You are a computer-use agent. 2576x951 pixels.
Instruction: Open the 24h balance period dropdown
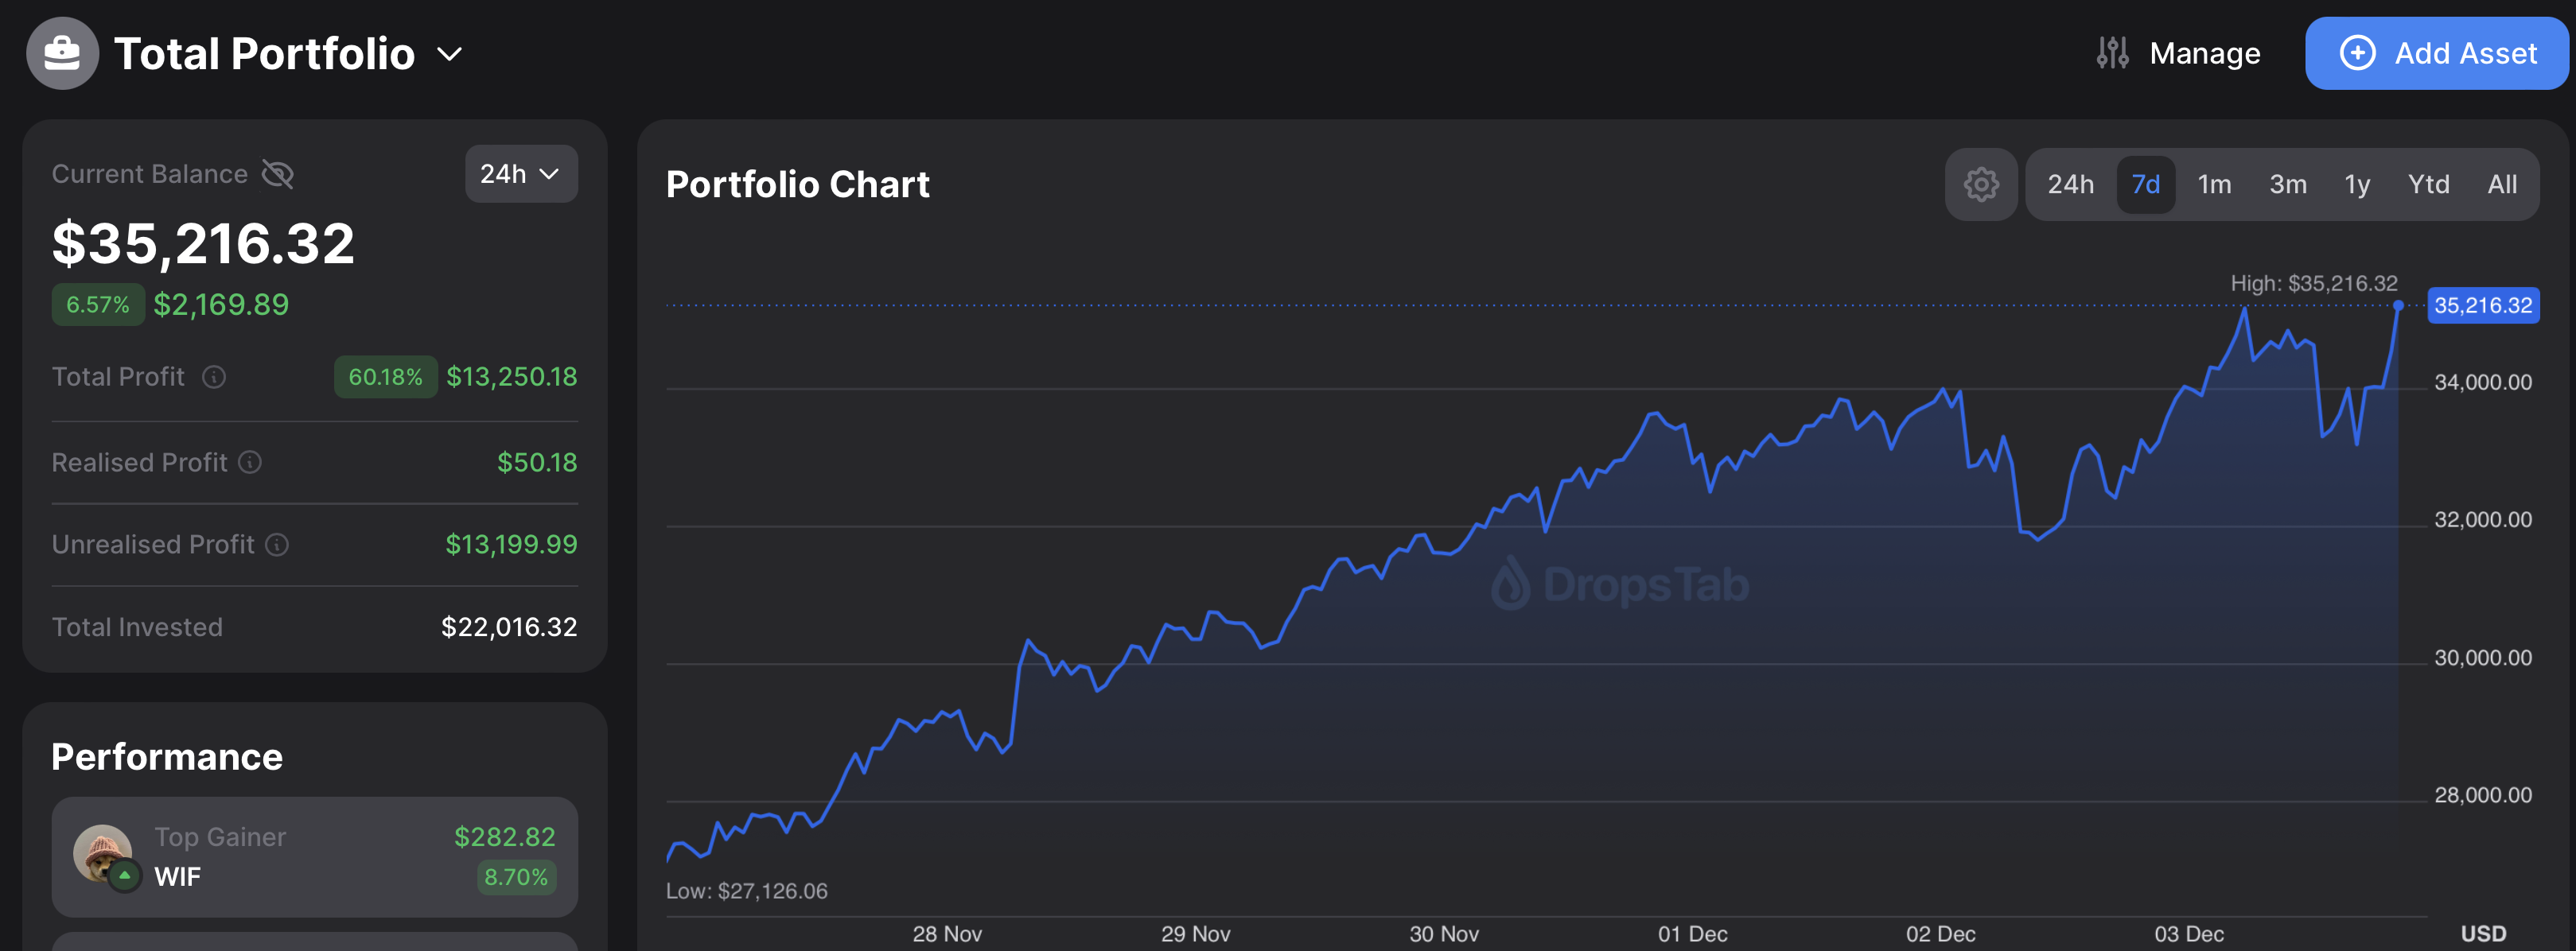520,174
